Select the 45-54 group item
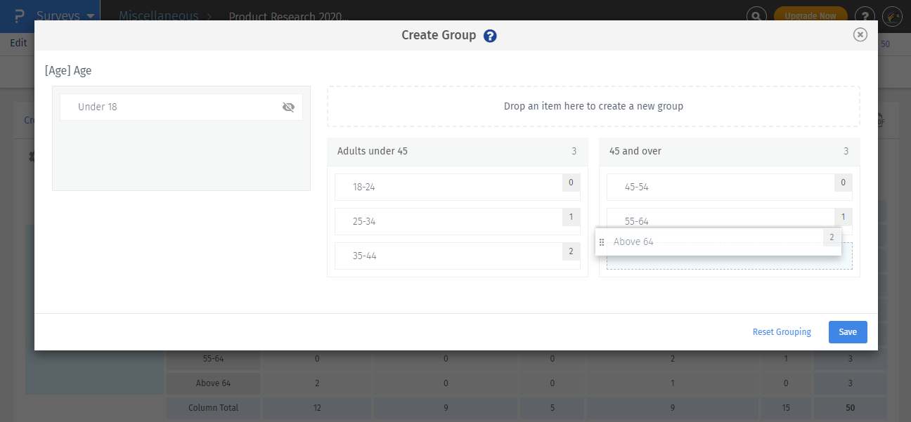Screen dimensions: 911x422 (721, 187)
